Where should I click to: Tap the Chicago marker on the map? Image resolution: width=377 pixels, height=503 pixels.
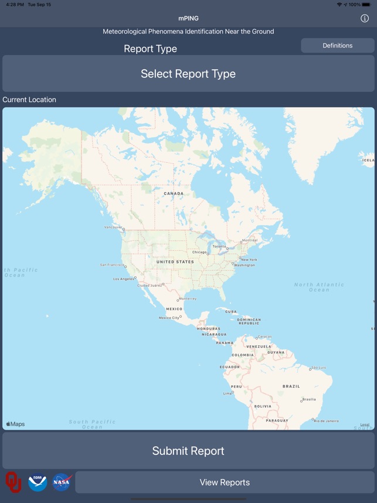point(208,253)
